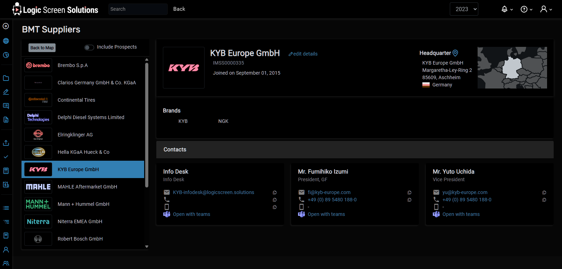
Task: Click the Teams icon on Fumihiko Izumi's card
Action: pyautogui.click(x=301, y=214)
